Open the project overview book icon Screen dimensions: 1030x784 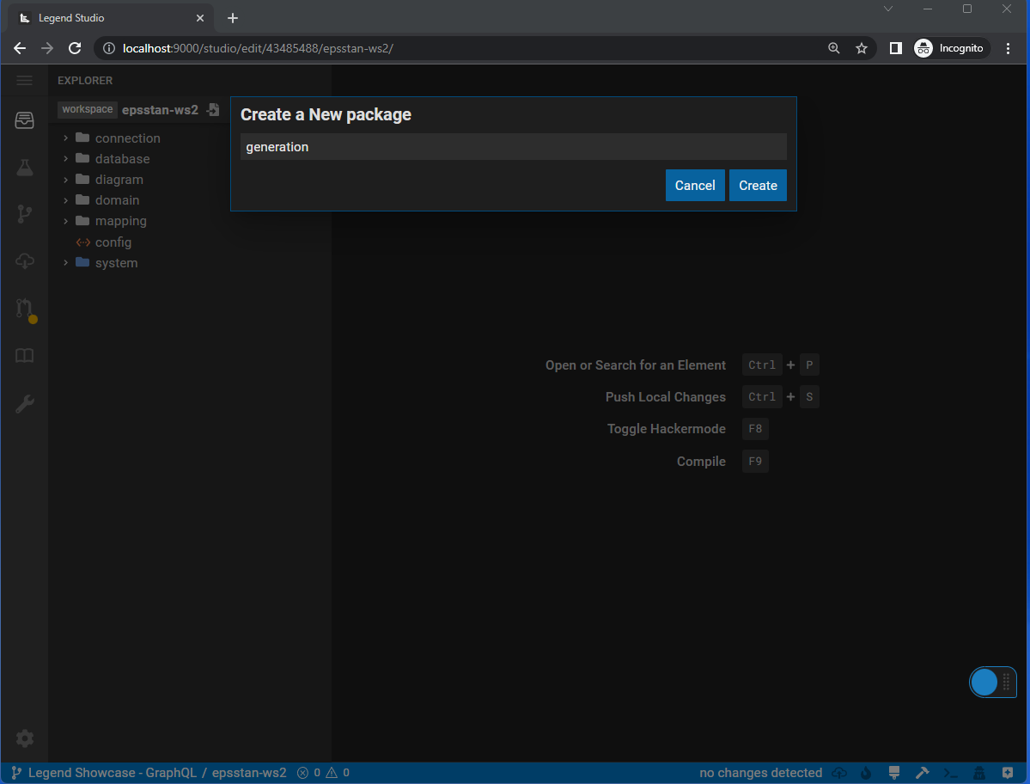click(x=24, y=356)
